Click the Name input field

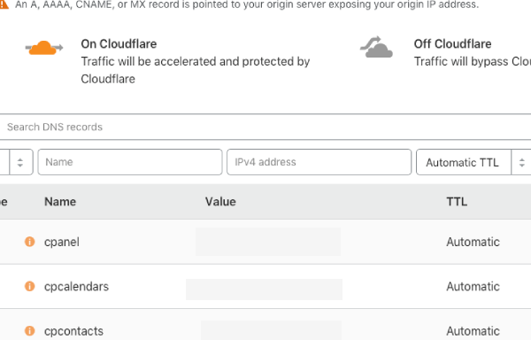pos(130,162)
